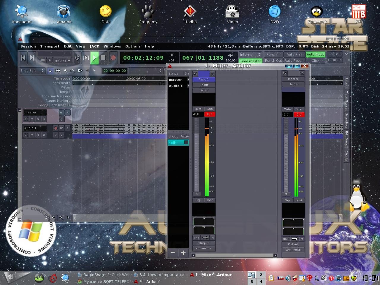Click the post button on Audio 1 strip

point(210,200)
